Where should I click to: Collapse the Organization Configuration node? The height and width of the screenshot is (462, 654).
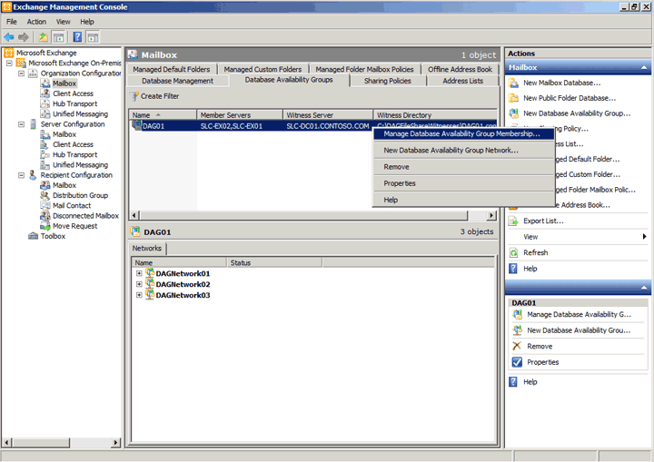pos(21,74)
